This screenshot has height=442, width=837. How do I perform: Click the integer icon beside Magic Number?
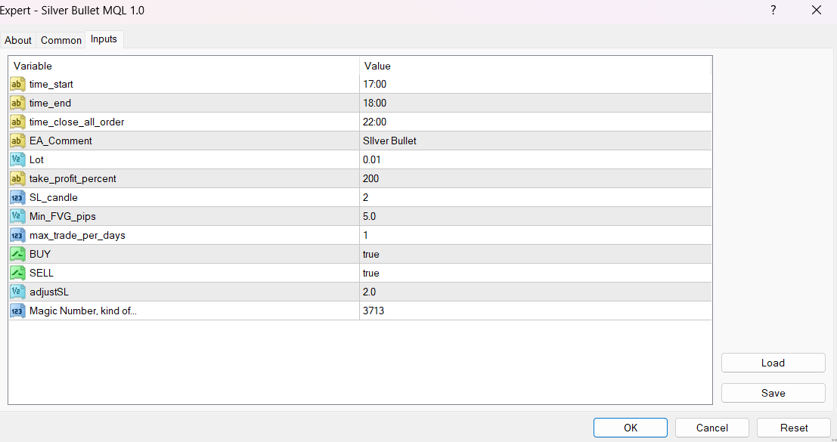coord(17,311)
